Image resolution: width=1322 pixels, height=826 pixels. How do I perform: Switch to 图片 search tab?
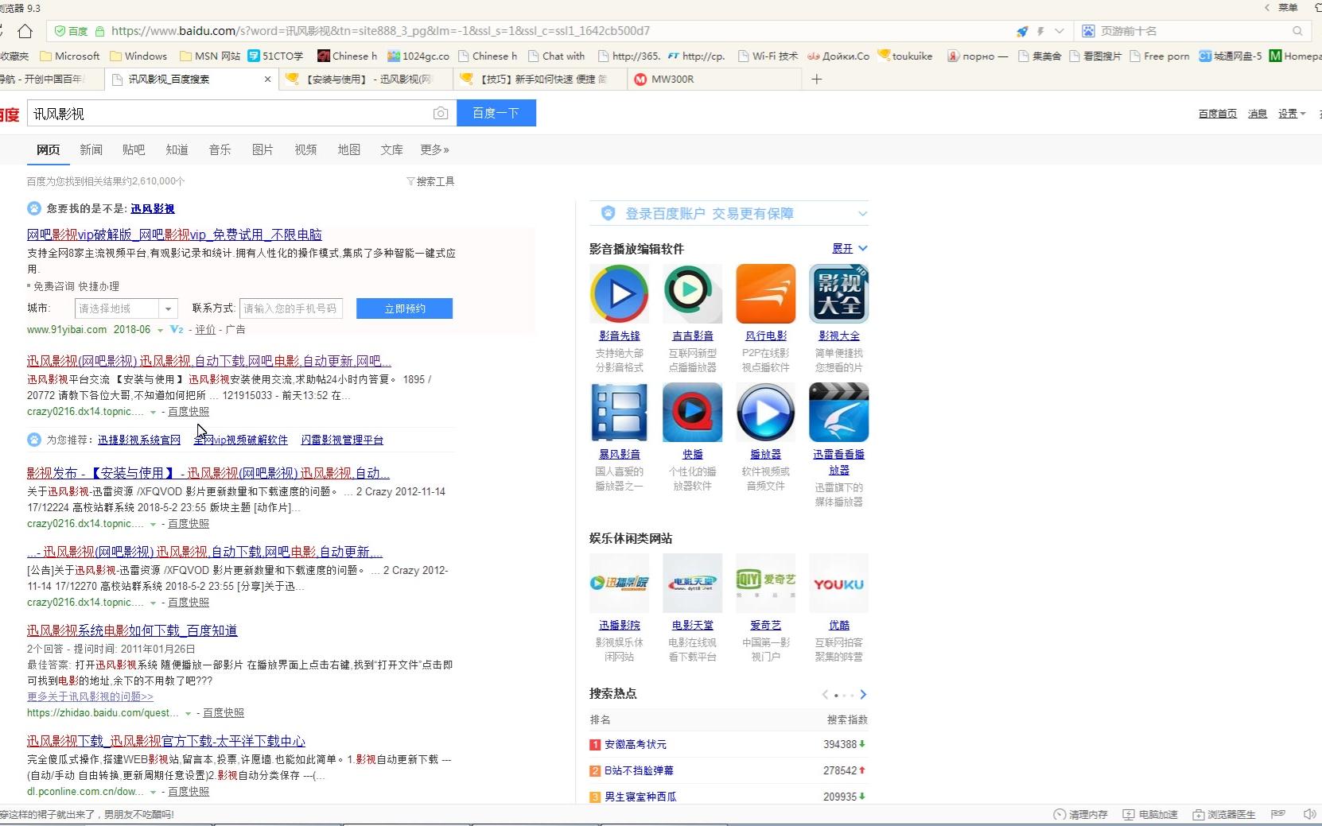pos(262,149)
